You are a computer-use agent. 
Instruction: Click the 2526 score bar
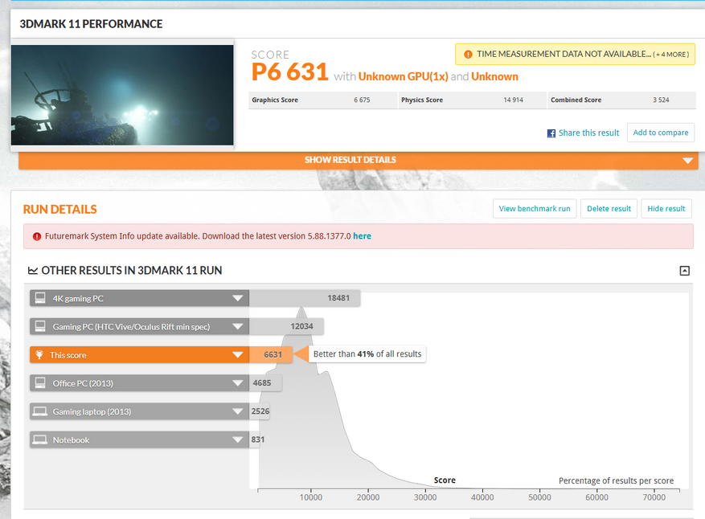click(x=260, y=411)
